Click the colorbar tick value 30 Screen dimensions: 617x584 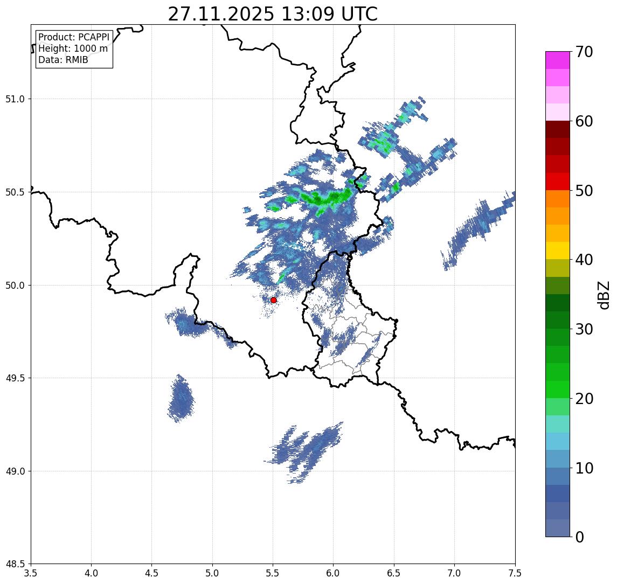tap(584, 329)
